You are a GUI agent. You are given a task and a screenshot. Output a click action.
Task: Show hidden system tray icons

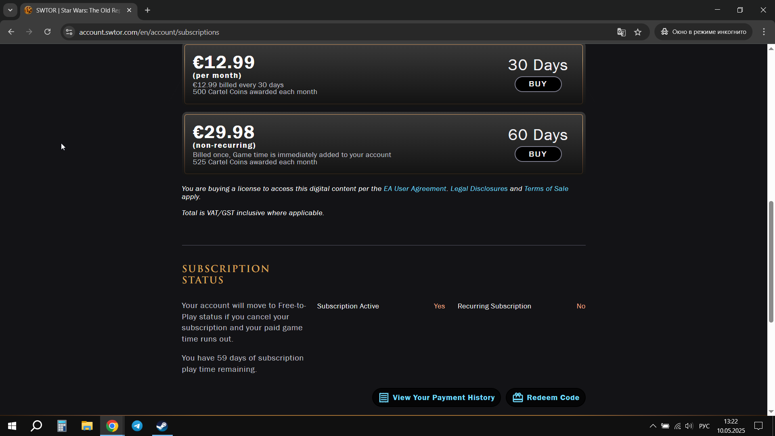point(653,426)
